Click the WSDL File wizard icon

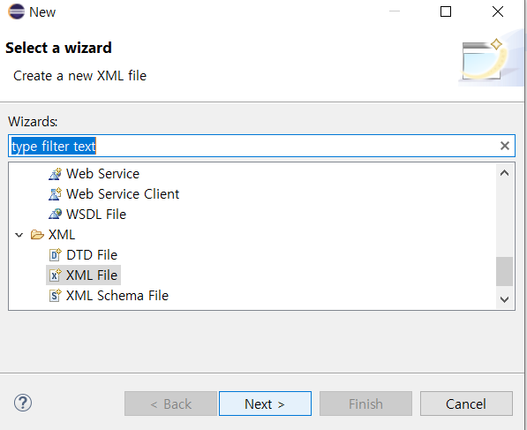[x=55, y=215]
